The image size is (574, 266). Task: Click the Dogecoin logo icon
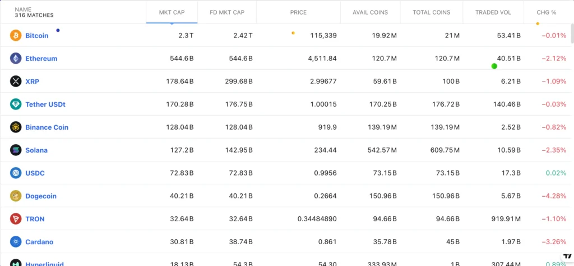coord(16,196)
